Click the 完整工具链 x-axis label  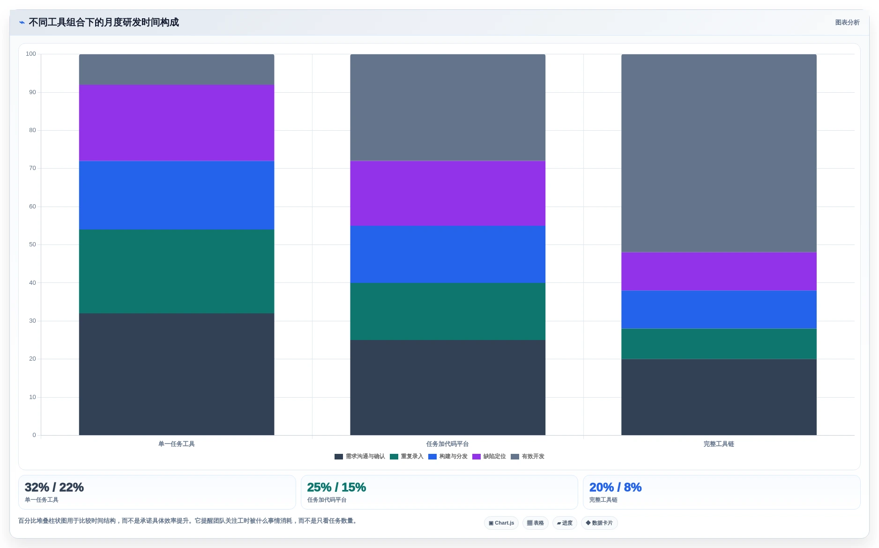tap(719, 444)
